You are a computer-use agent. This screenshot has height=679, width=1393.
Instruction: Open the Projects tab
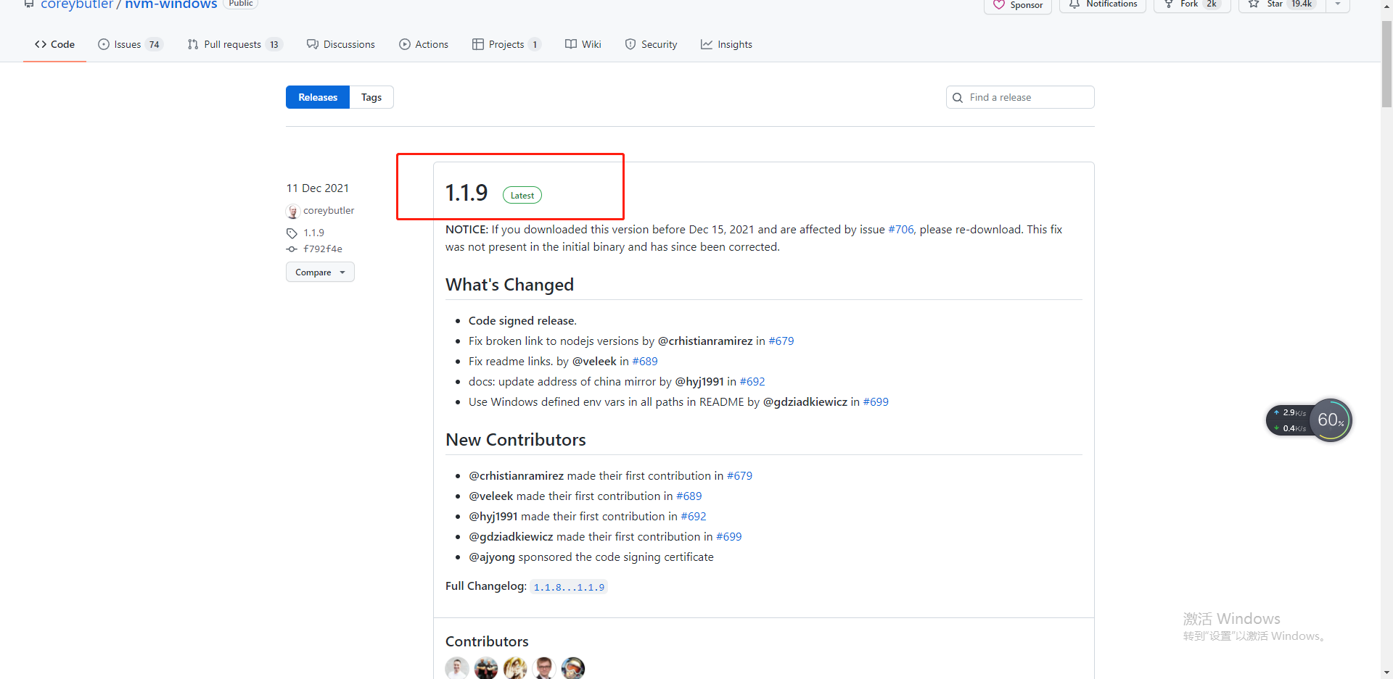point(506,44)
